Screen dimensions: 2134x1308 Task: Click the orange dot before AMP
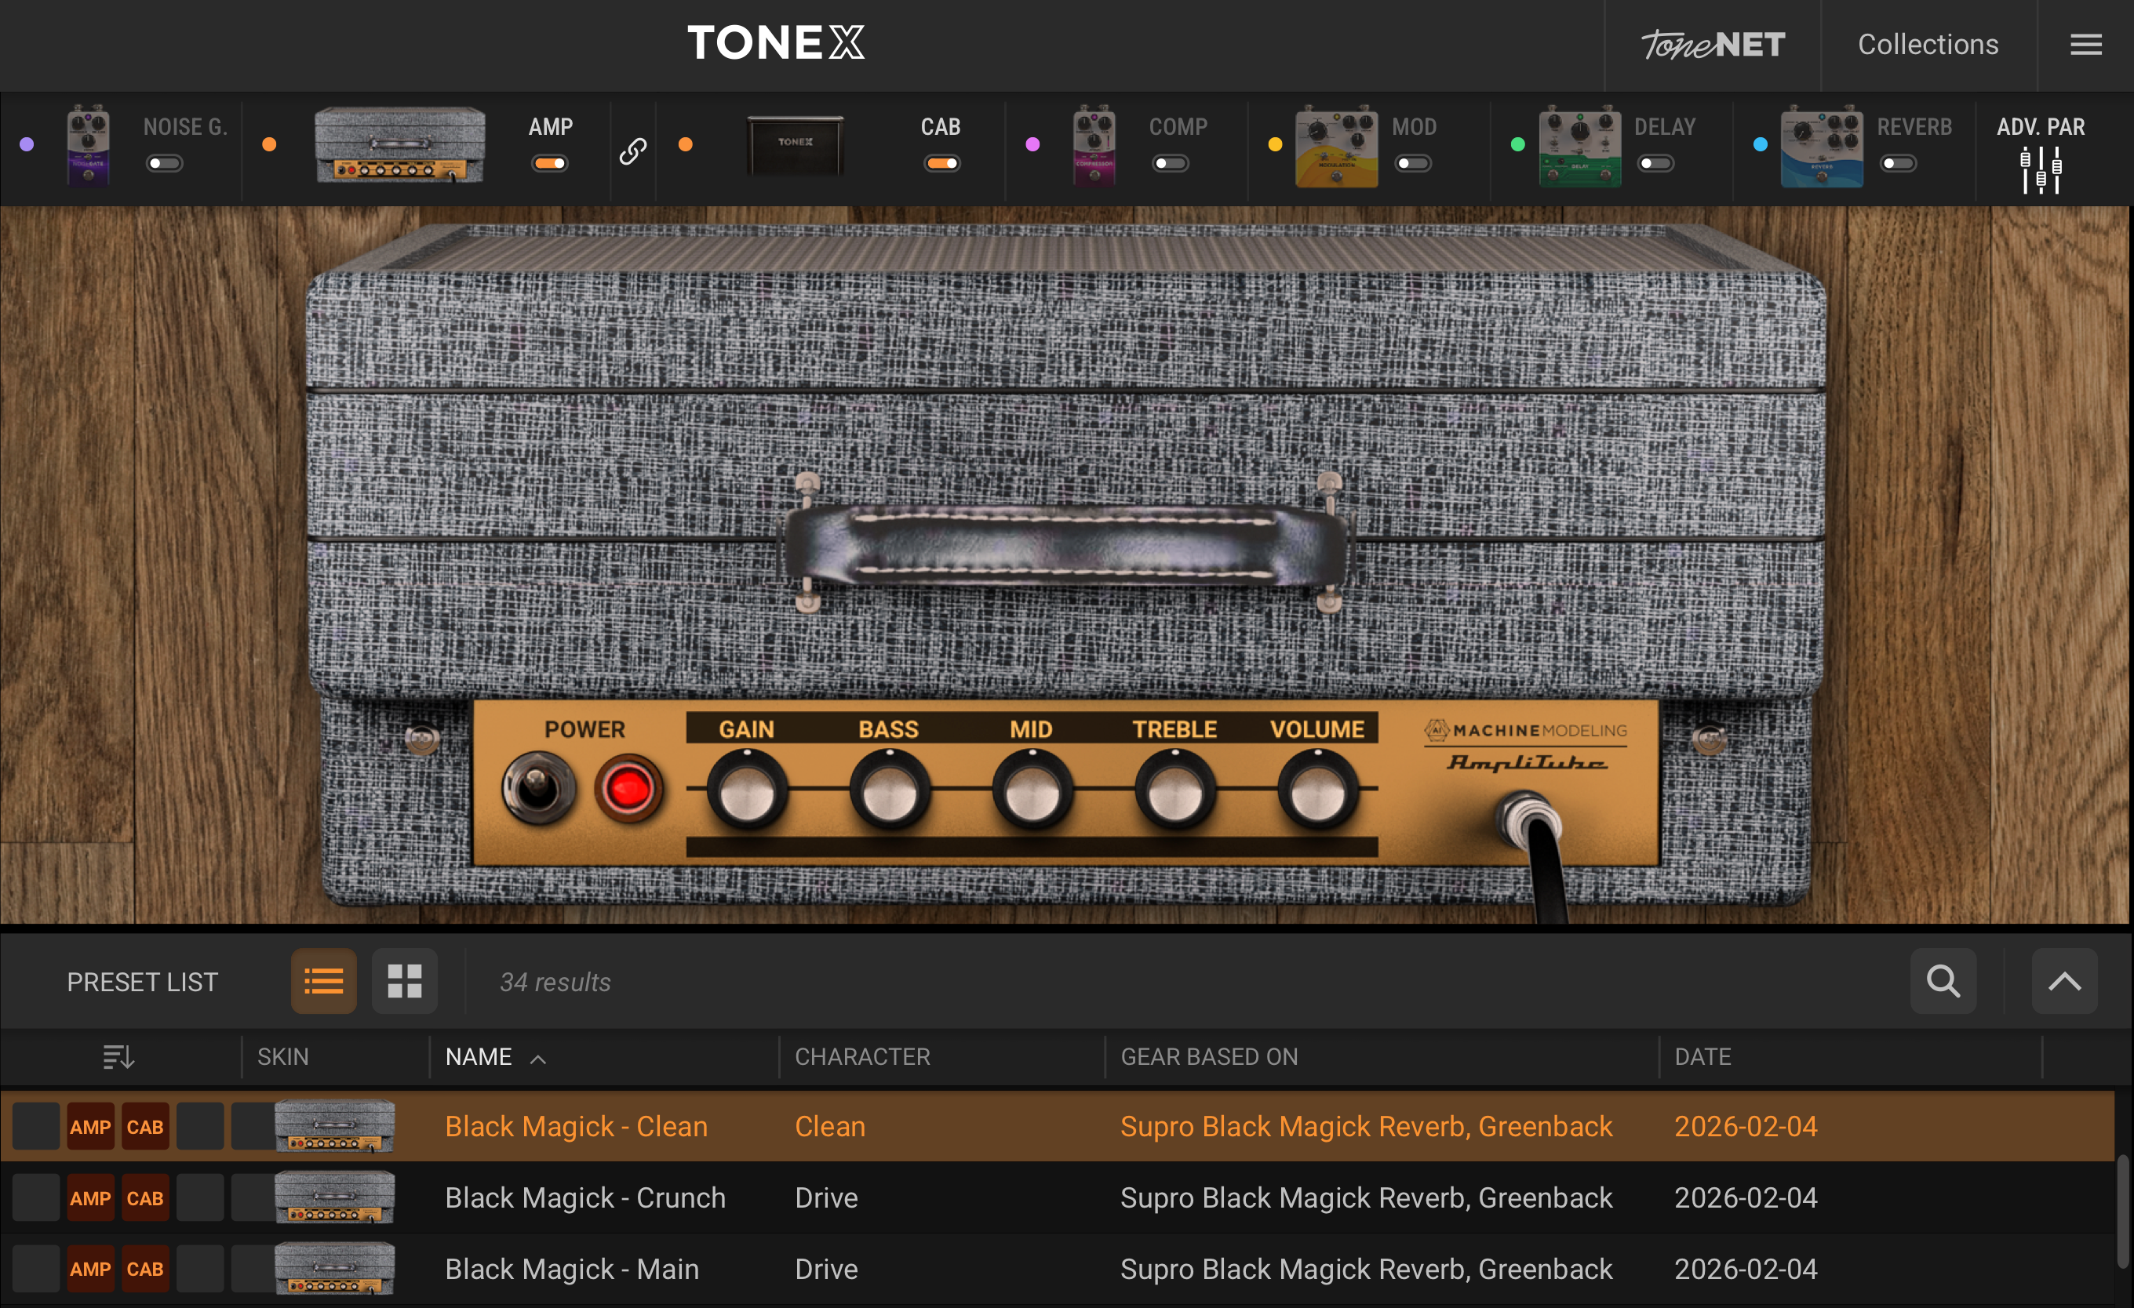269,144
